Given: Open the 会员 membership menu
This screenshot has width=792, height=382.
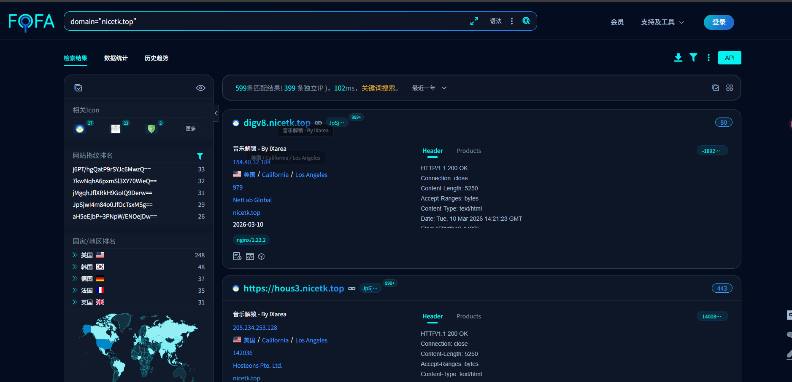Looking at the screenshot, I should (617, 22).
